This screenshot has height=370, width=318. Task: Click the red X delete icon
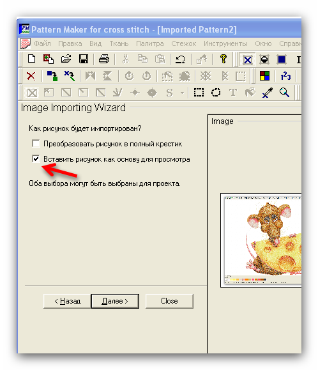click(x=31, y=76)
